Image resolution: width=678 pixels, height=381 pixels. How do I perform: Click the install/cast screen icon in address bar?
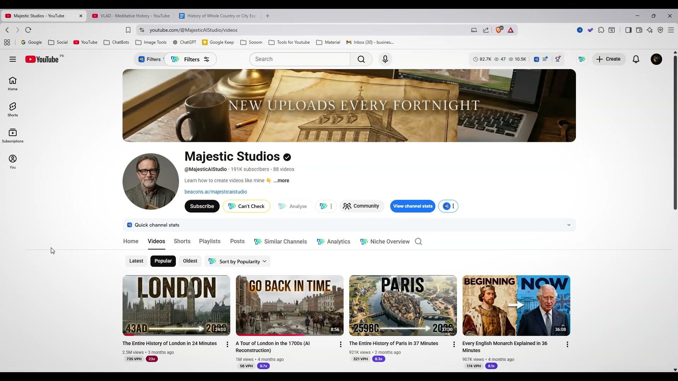click(x=474, y=30)
